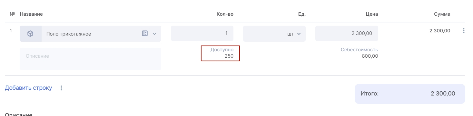Click the Доступно 250 stock indicator
The image size is (473, 116).
click(x=220, y=53)
